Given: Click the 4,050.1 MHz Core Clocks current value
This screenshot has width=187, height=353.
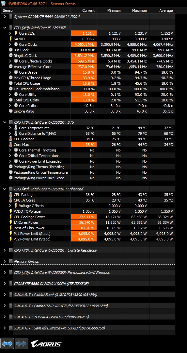Looking at the screenshot, I should click(x=84, y=44).
